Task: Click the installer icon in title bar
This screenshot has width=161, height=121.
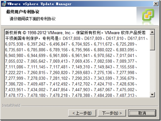Action: point(4,4)
